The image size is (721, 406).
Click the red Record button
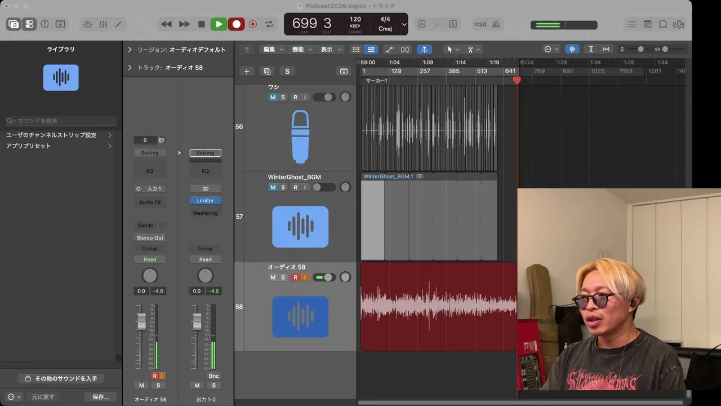click(x=237, y=24)
